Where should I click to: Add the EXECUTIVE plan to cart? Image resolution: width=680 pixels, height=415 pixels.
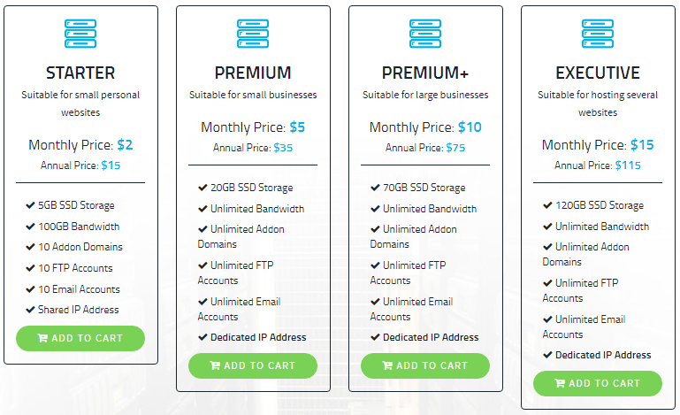(598, 383)
